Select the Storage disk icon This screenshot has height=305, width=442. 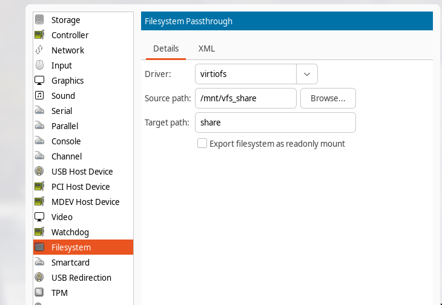pyautogui.click(x=39, y=20)
